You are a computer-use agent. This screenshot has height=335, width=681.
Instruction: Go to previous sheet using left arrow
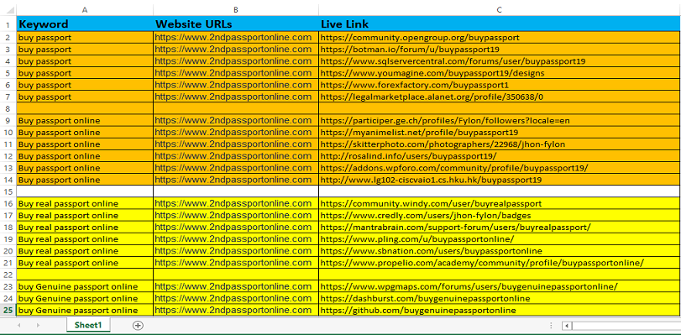(x=19, y=325)
